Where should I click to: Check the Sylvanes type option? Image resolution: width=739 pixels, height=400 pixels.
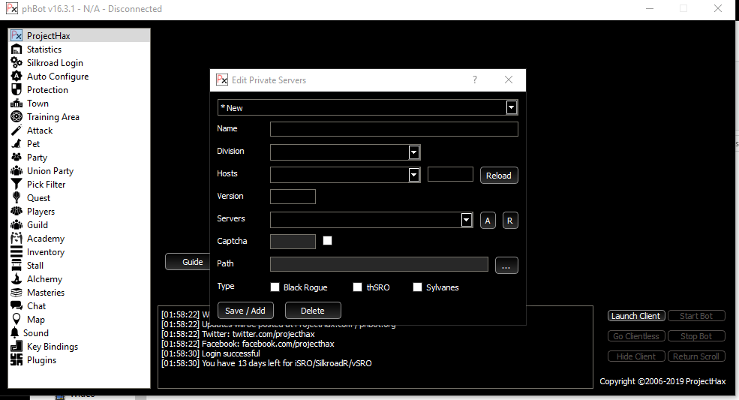coord(418,287)
